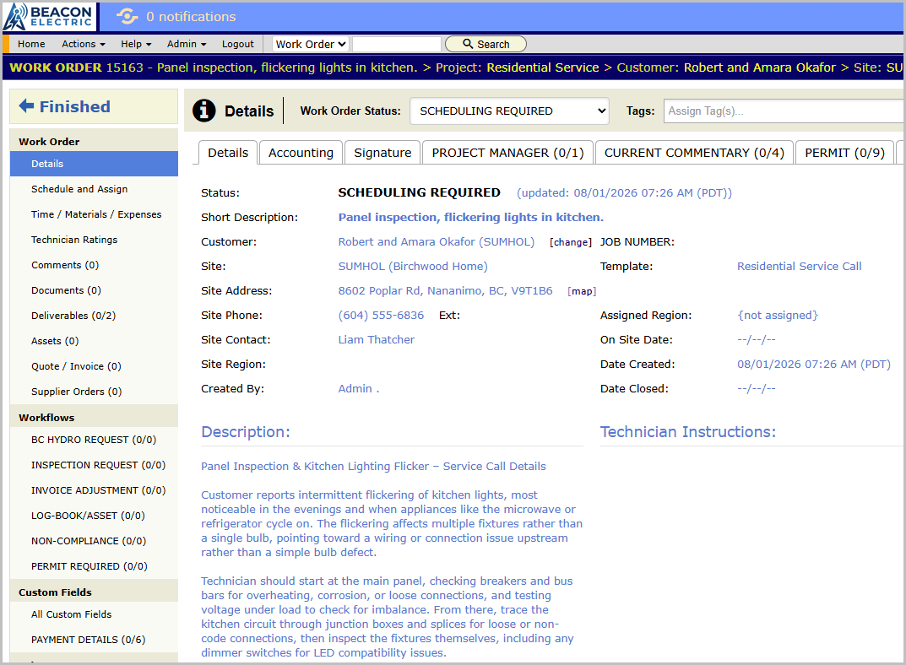Click Logout in the menu bar

[237, 44]
